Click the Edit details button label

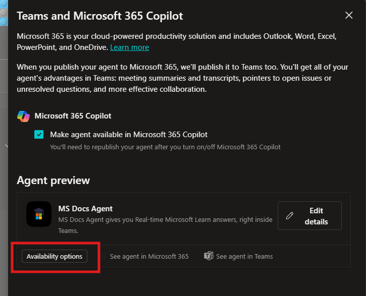click(x=316, y=216)
